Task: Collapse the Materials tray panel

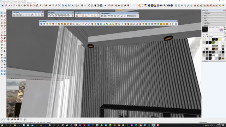Action: coord(214,25)
